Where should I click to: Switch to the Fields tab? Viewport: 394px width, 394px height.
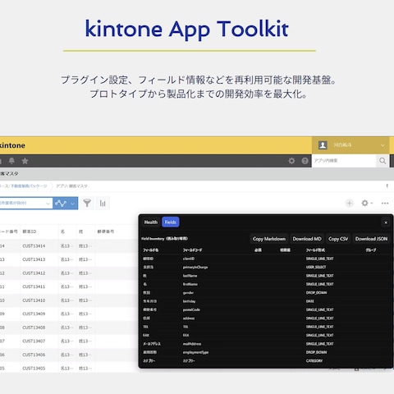pyautogui.click(x=171, y=222)
